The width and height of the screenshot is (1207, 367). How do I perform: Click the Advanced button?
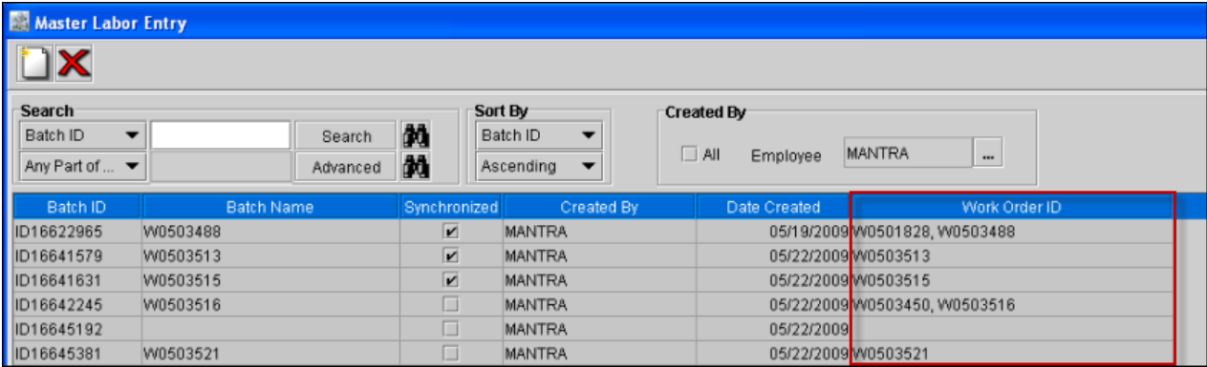click(x=346, y=167)
